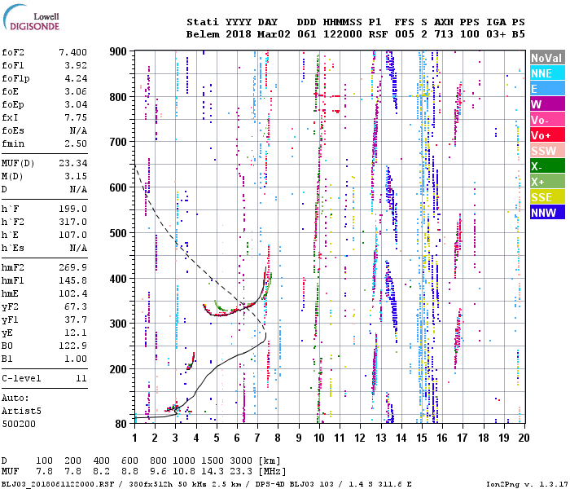Click the Belem station name

203,34
